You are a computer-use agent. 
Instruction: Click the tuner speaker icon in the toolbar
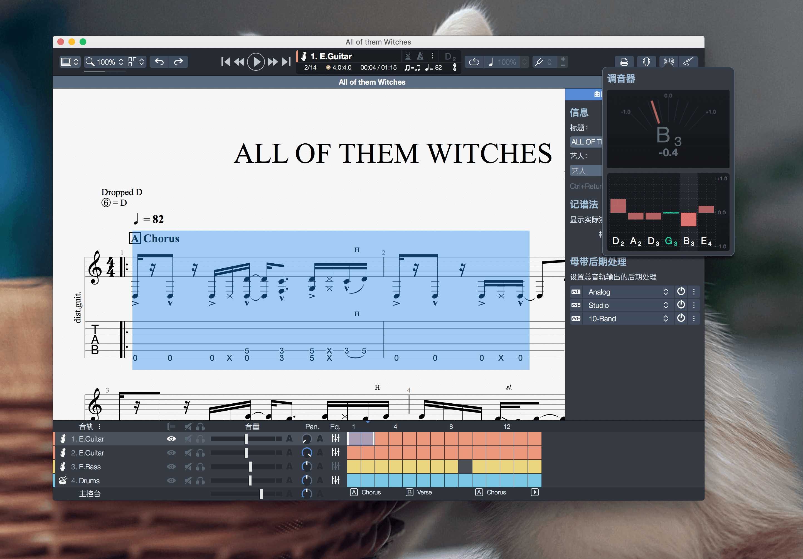pyautogui.click(x=668, y=62)
